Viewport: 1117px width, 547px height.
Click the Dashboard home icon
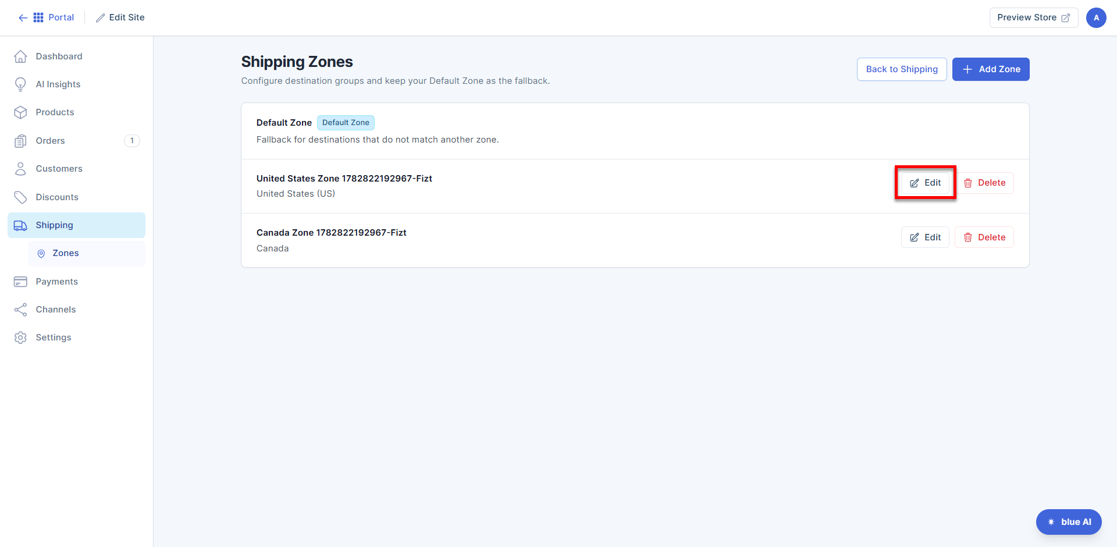point(20,56)
